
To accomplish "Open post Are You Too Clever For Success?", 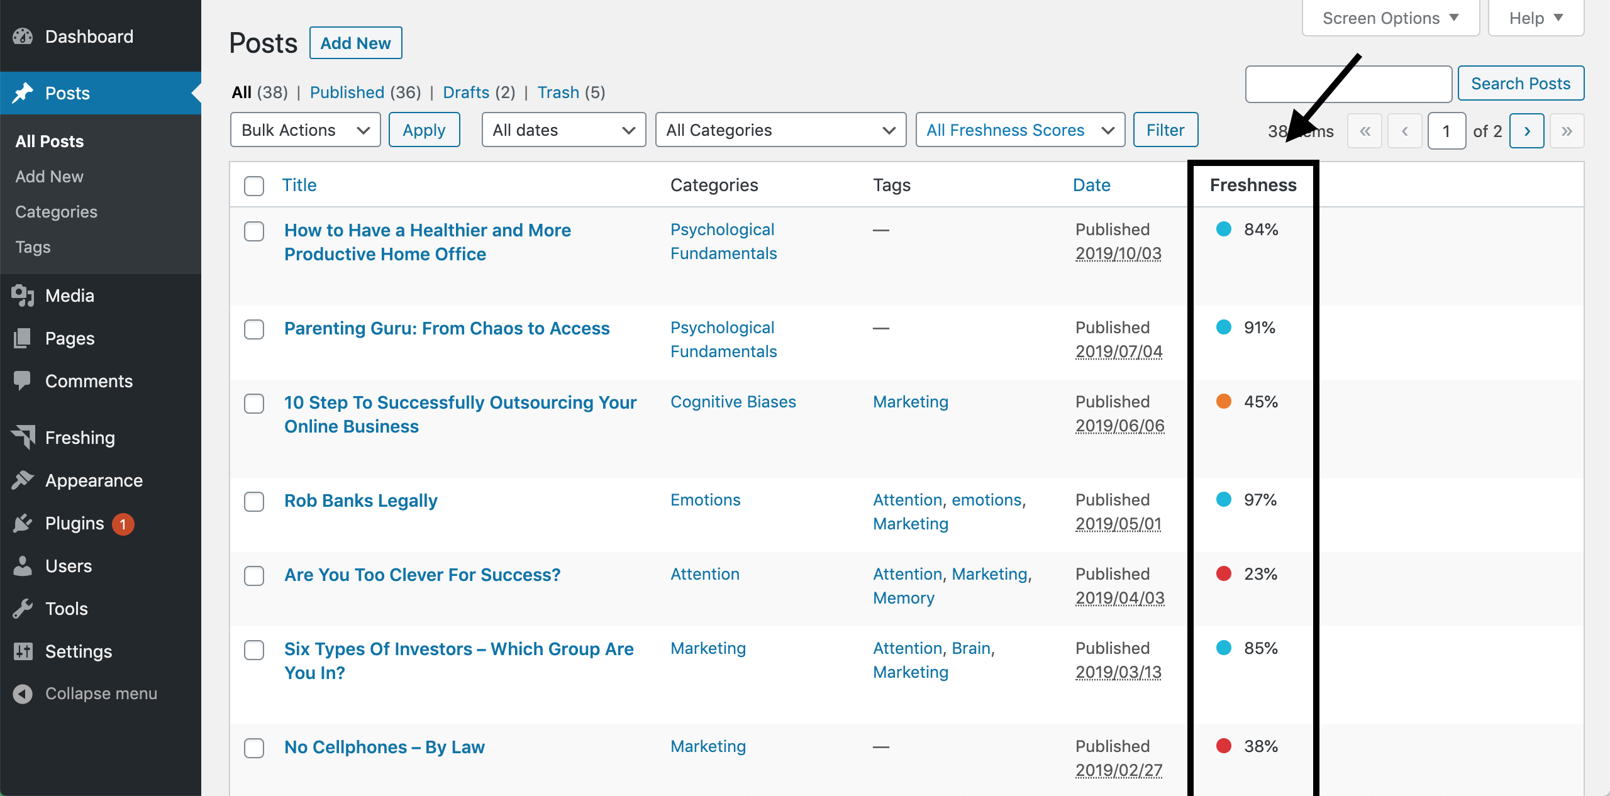I will pos(422,575).
